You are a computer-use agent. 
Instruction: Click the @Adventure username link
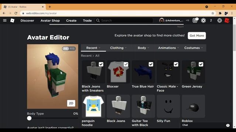coord(174,21)
